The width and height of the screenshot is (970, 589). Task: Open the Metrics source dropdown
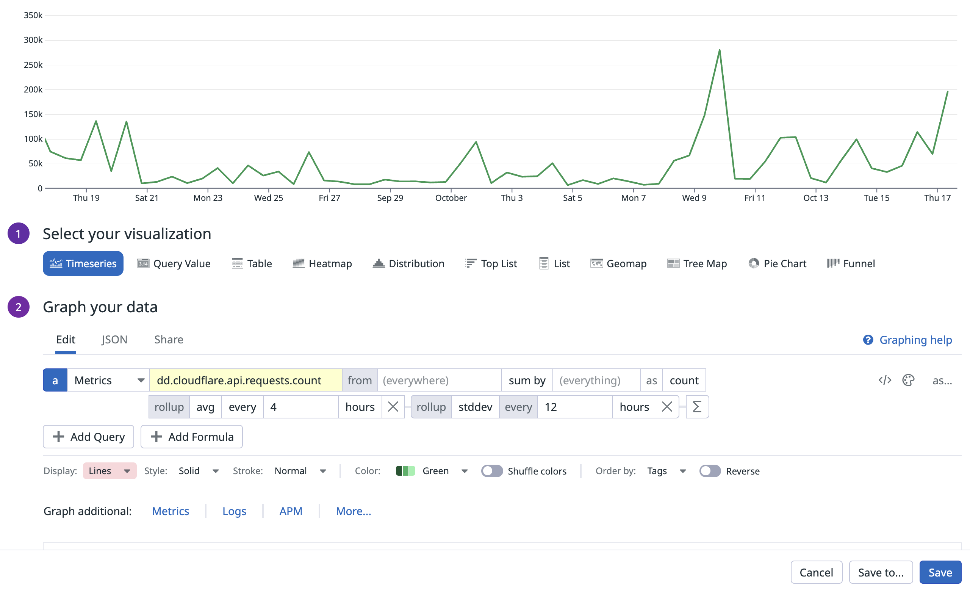click(108, 380)
